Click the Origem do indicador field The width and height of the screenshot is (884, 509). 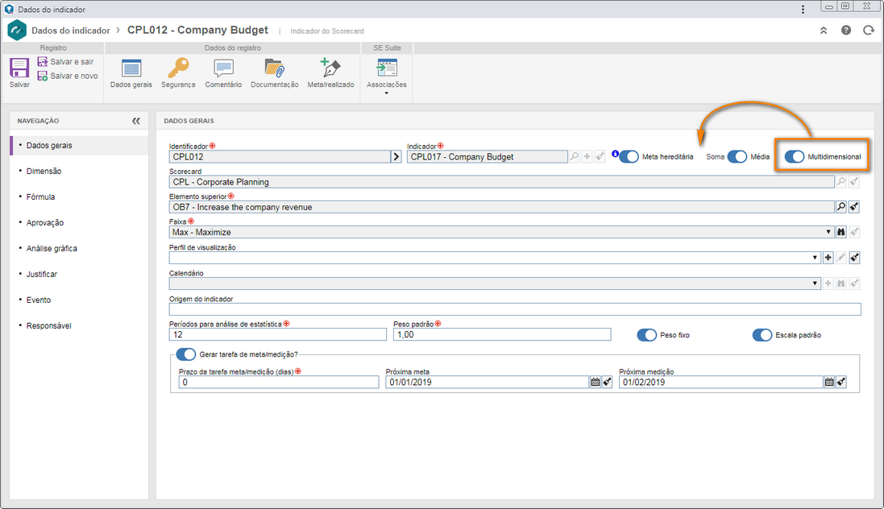515,309
